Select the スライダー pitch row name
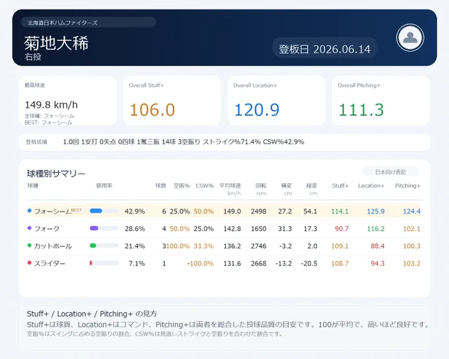 (50, 264)
